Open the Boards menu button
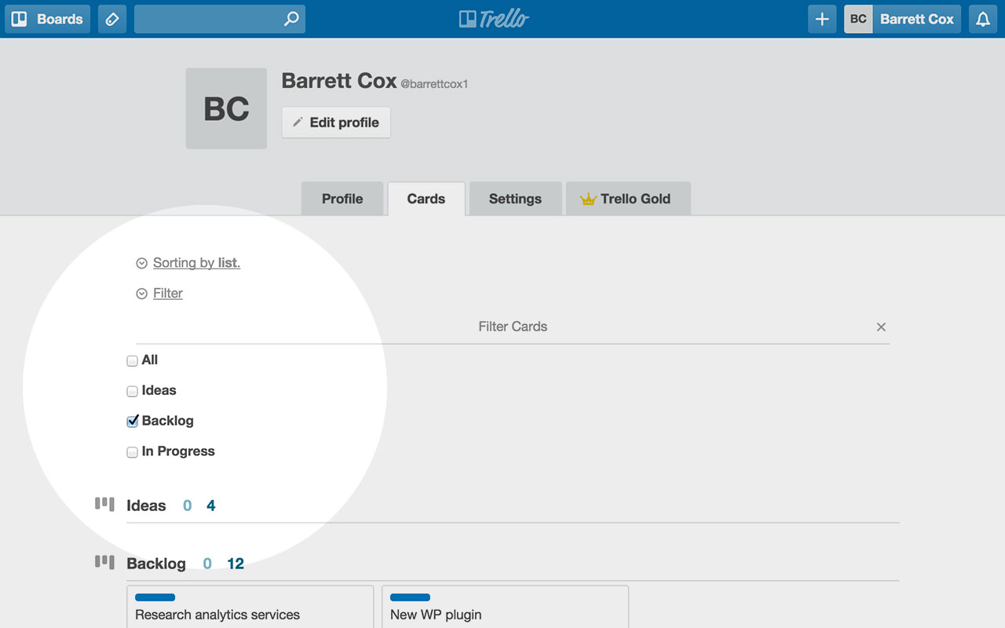 point(47,19)
